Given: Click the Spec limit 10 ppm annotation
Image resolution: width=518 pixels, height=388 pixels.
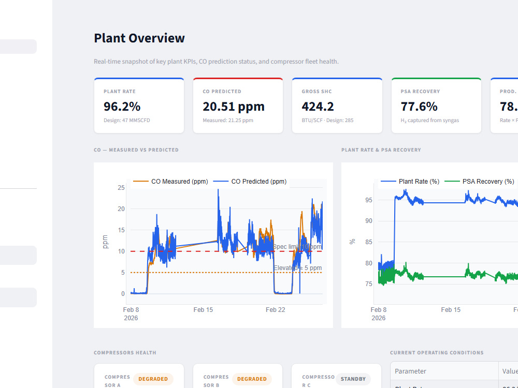Looking at the screenshot, I should 297,247.
